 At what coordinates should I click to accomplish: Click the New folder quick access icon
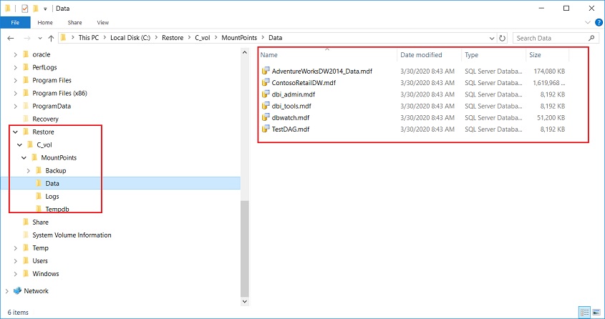point(36,8)
